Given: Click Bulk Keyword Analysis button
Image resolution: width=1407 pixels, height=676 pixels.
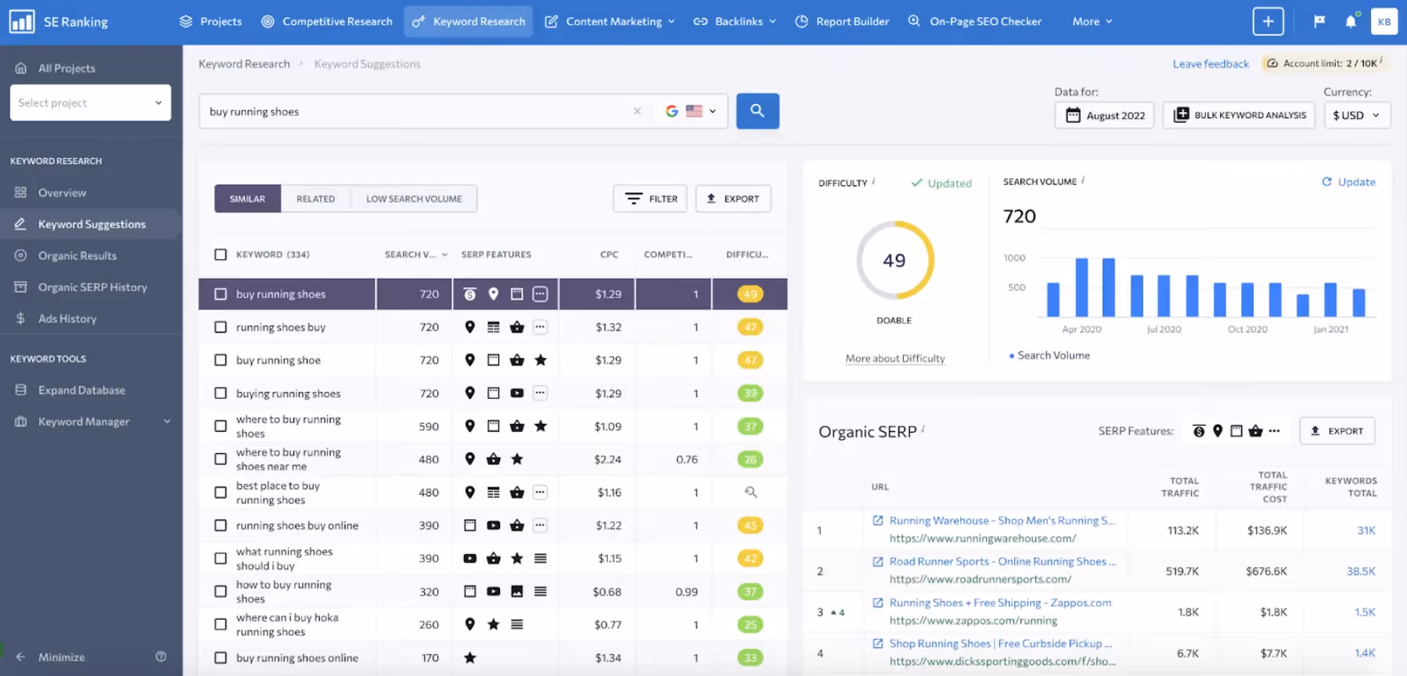Looking at the screenshot, I should coord(1240,115).
